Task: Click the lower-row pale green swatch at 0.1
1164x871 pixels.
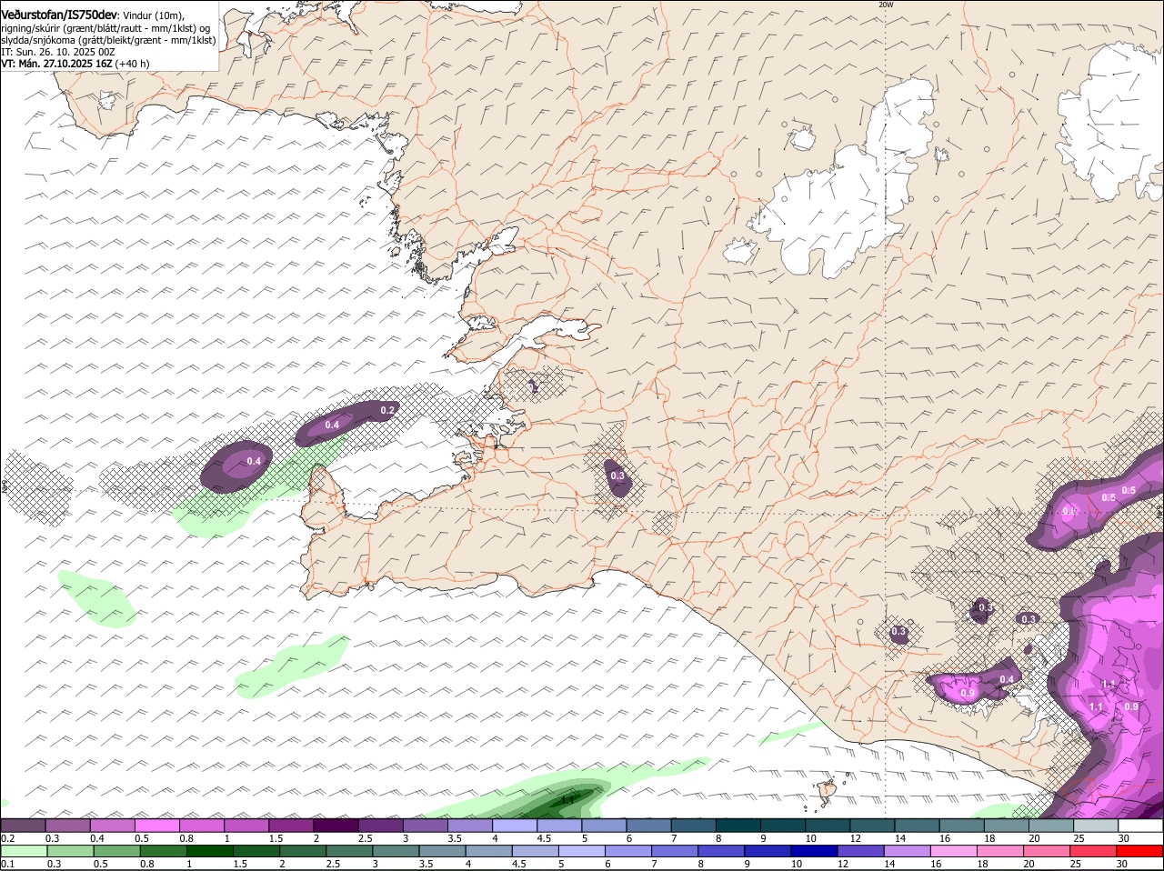Action: coord(23,851)
